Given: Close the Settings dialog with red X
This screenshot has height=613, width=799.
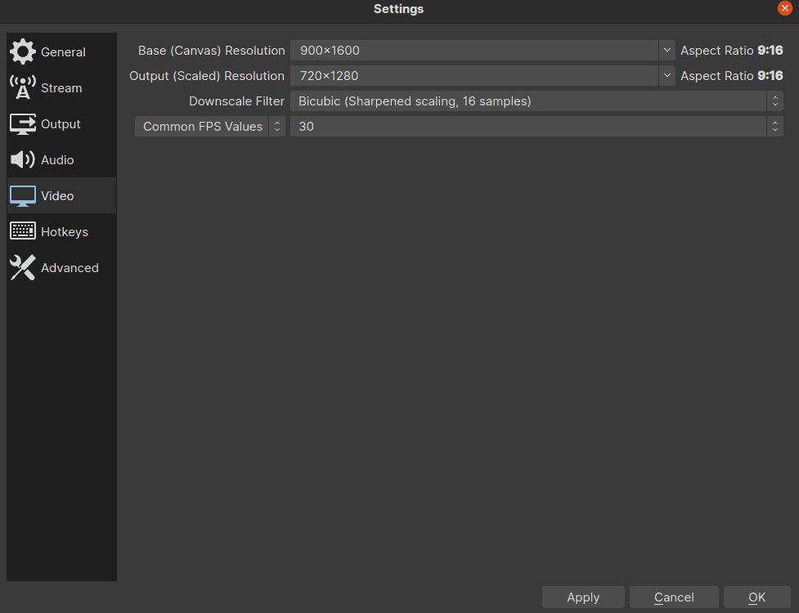Looking at the screenshot, I should pyautogui.click(x=784, y=8).
